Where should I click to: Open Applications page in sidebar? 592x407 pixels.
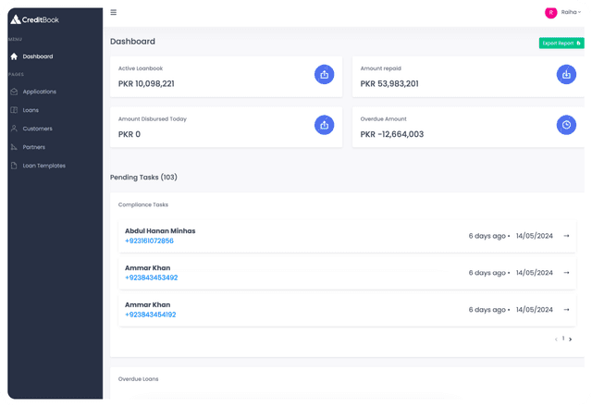(x=39, y=92)
